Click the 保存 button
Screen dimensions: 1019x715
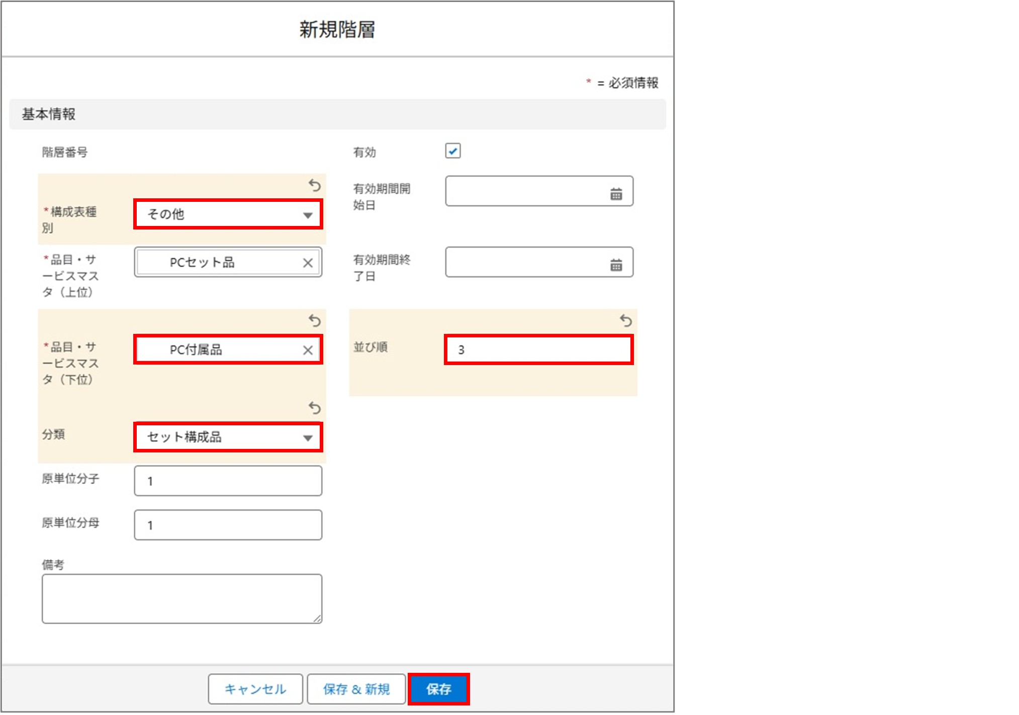tap(438, 689)
